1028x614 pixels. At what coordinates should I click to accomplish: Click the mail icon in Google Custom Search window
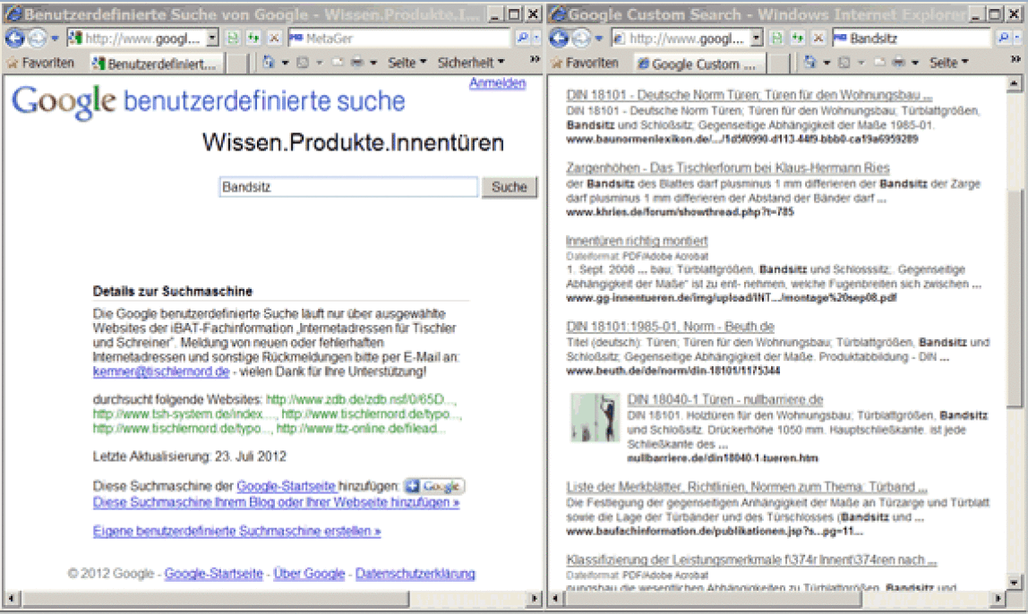point(879,63)
